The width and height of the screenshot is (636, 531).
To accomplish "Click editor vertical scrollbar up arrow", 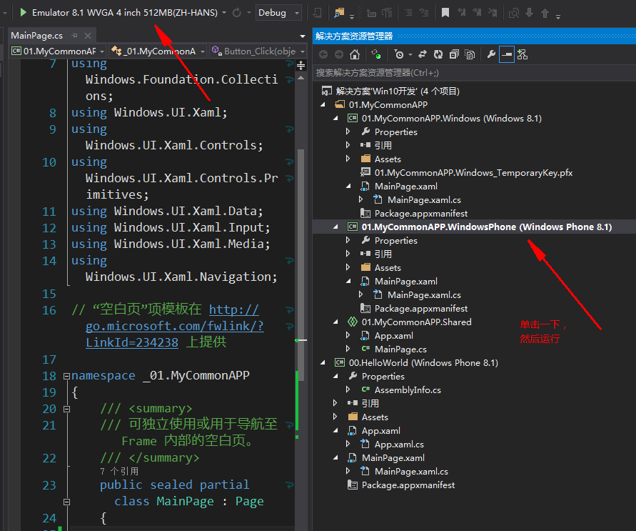I will [x=301, y=77].
